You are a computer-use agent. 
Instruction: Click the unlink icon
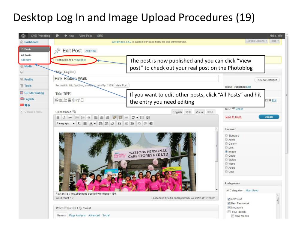121,117
